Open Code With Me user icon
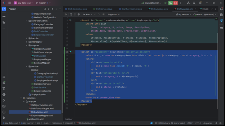Viewport: 225px width, 126px height. [x=188, y=3]
